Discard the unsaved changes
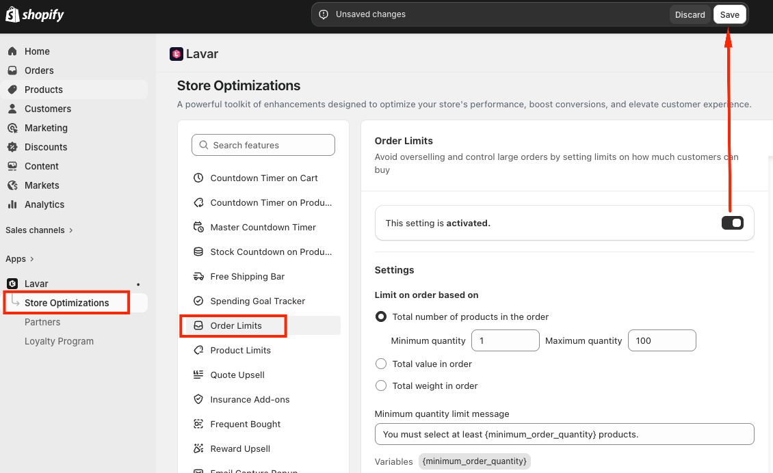Image resolution: width=773 pixels, height=473 pixels. pyautogui.click(x=690, y=15)
